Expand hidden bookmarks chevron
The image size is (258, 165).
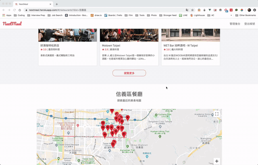coord(231,15)
